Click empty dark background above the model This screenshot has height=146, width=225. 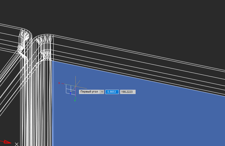pos(114,15)
